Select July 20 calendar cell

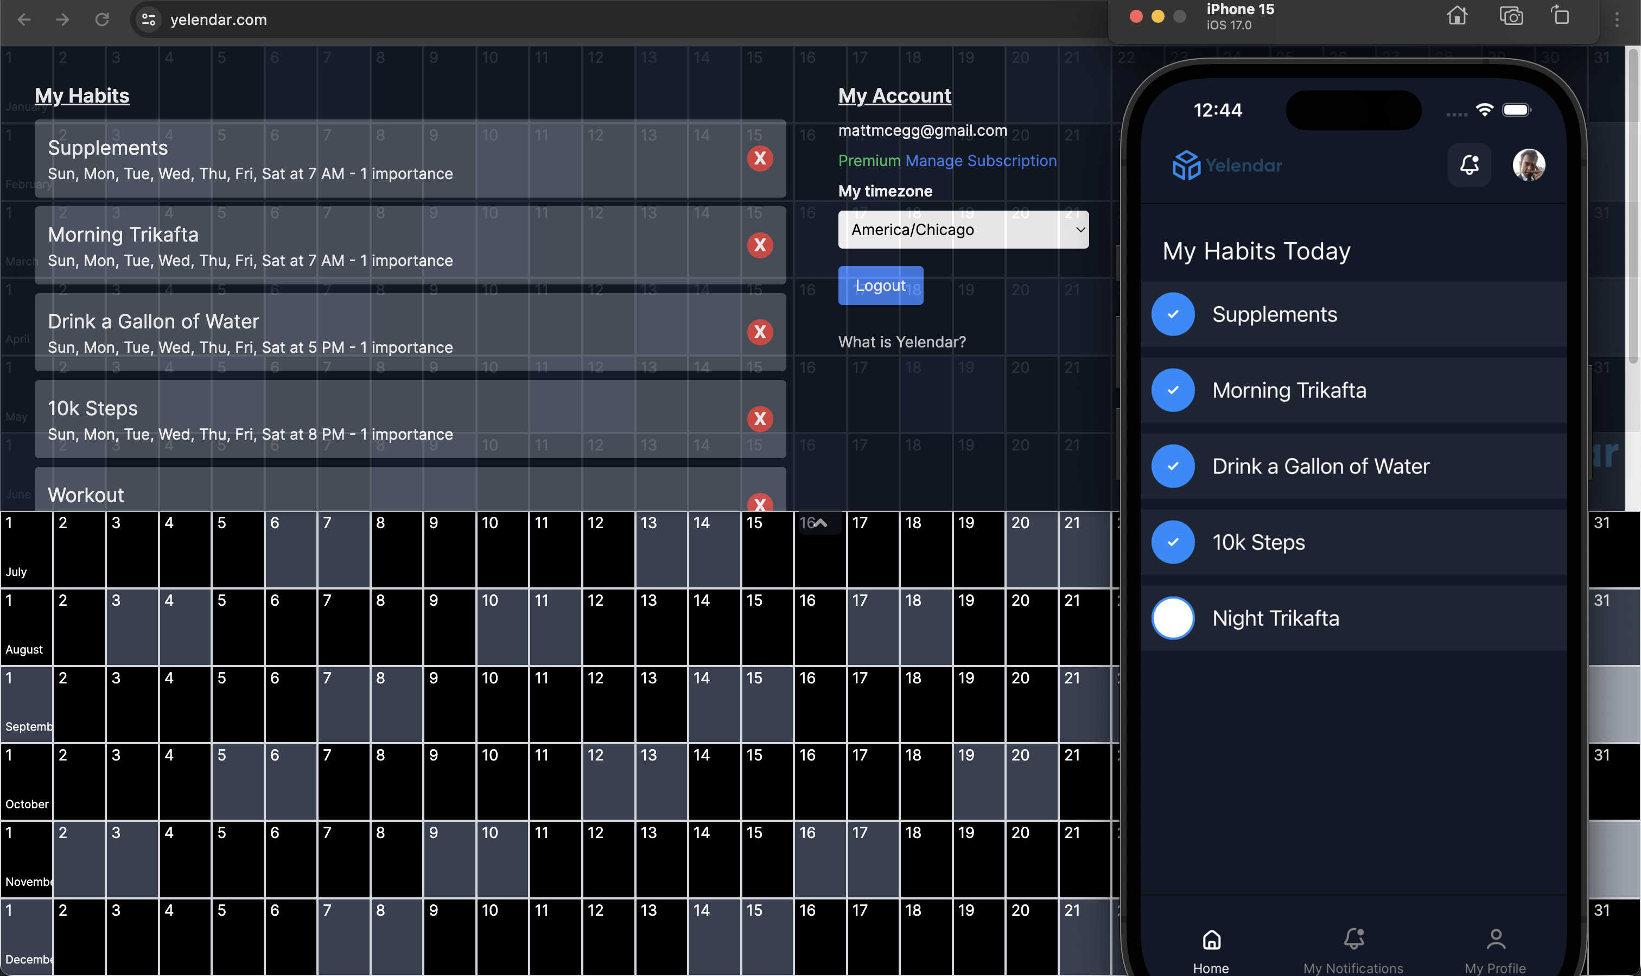[1031, 549]
